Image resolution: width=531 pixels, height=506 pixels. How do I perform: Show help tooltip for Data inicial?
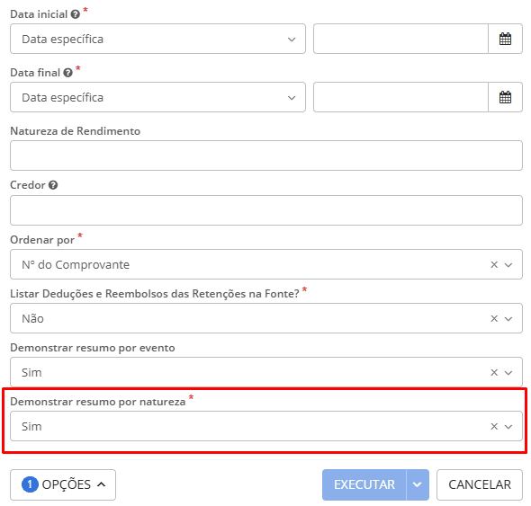76,14
